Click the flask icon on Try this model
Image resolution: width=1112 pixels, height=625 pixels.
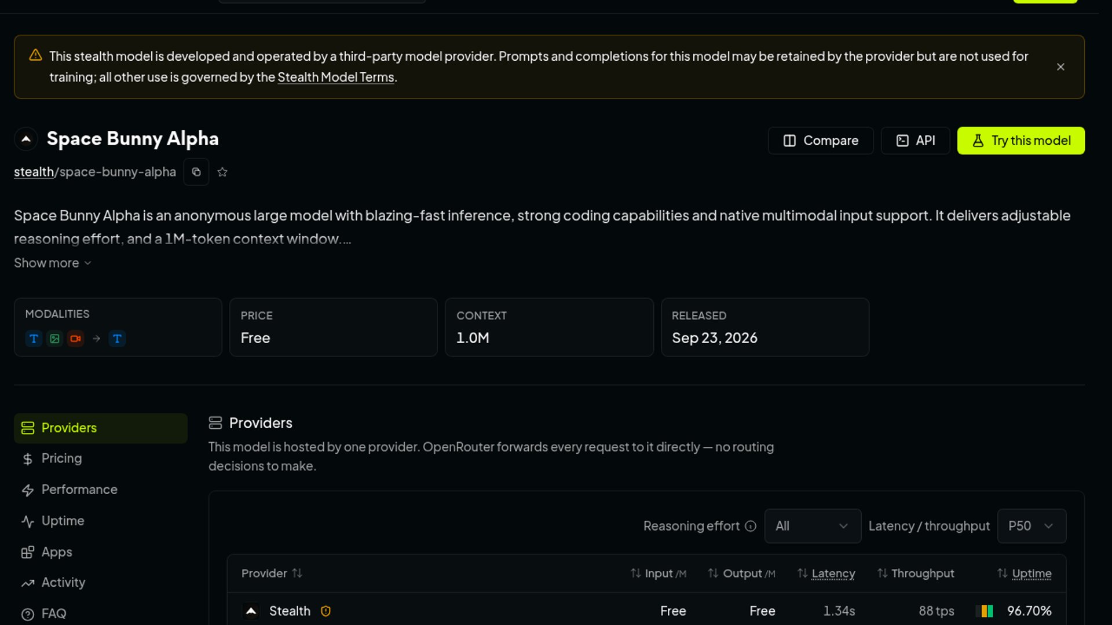coord(978,141)
